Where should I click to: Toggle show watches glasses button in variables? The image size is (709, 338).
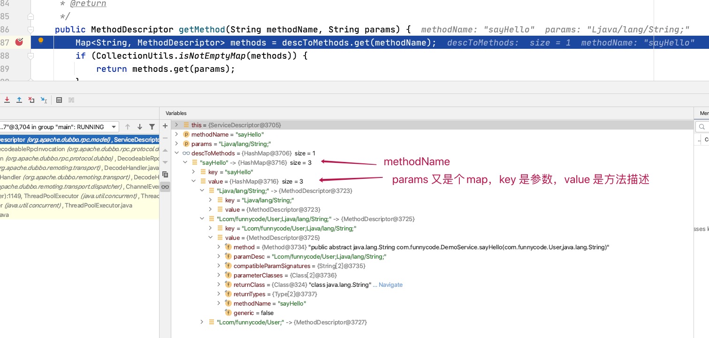point(165,187)
